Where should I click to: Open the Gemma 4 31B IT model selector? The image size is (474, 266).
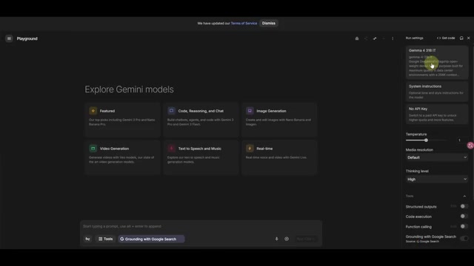pyautogui.click(x=437, y=63)
